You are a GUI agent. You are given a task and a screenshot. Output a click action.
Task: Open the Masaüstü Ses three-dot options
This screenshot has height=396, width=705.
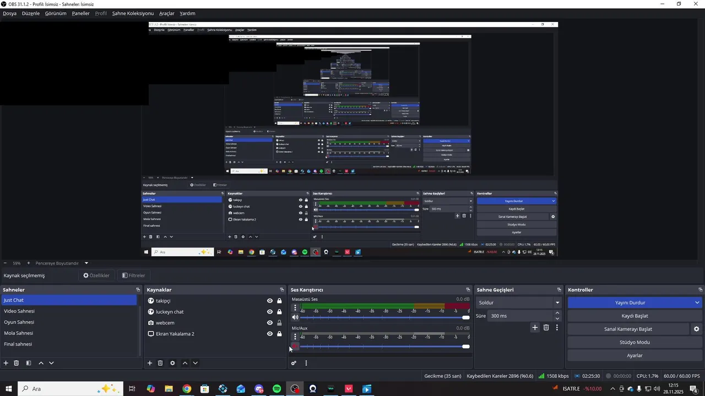click(295, 308)
